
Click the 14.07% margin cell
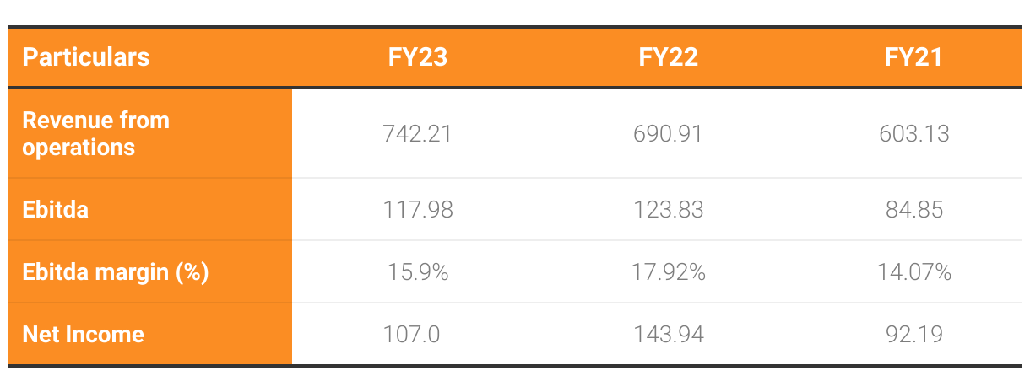913,272
